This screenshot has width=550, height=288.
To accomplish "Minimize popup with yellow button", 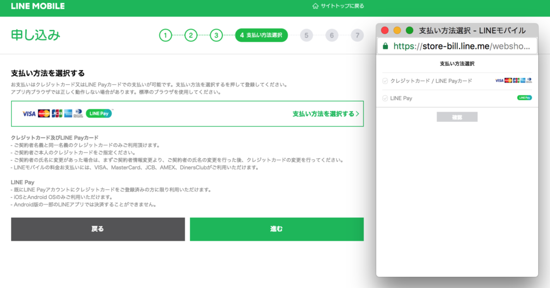I will click(x=397, y=31).
